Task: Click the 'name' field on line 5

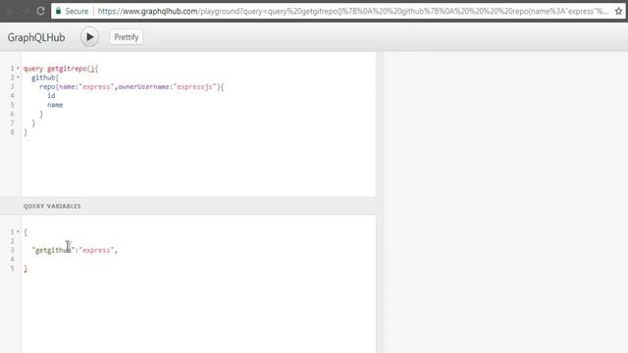Action: pos(55,105)
